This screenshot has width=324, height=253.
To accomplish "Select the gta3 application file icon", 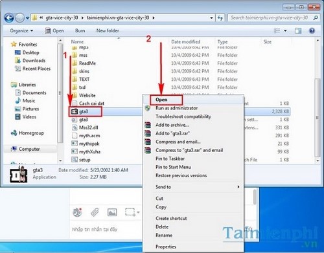I will click(75, 111).
